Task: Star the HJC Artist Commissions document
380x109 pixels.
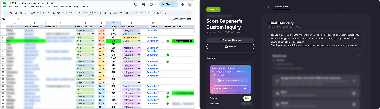Action: 43,3
